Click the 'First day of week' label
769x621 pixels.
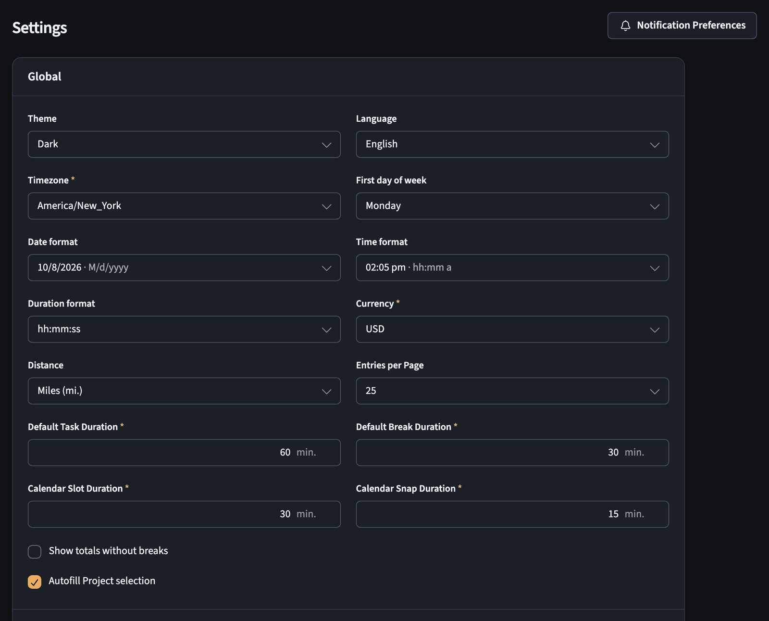[x=391, y=180]
